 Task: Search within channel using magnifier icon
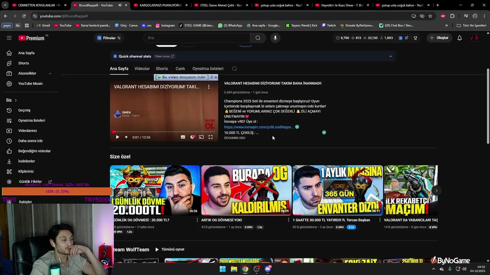234,69
